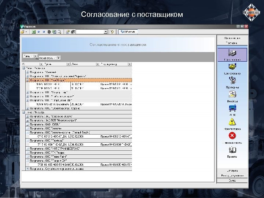Collapse the Тема: Фильтры group
The width and height of the screenshot is (264, 198).
[x=23, y=112]
